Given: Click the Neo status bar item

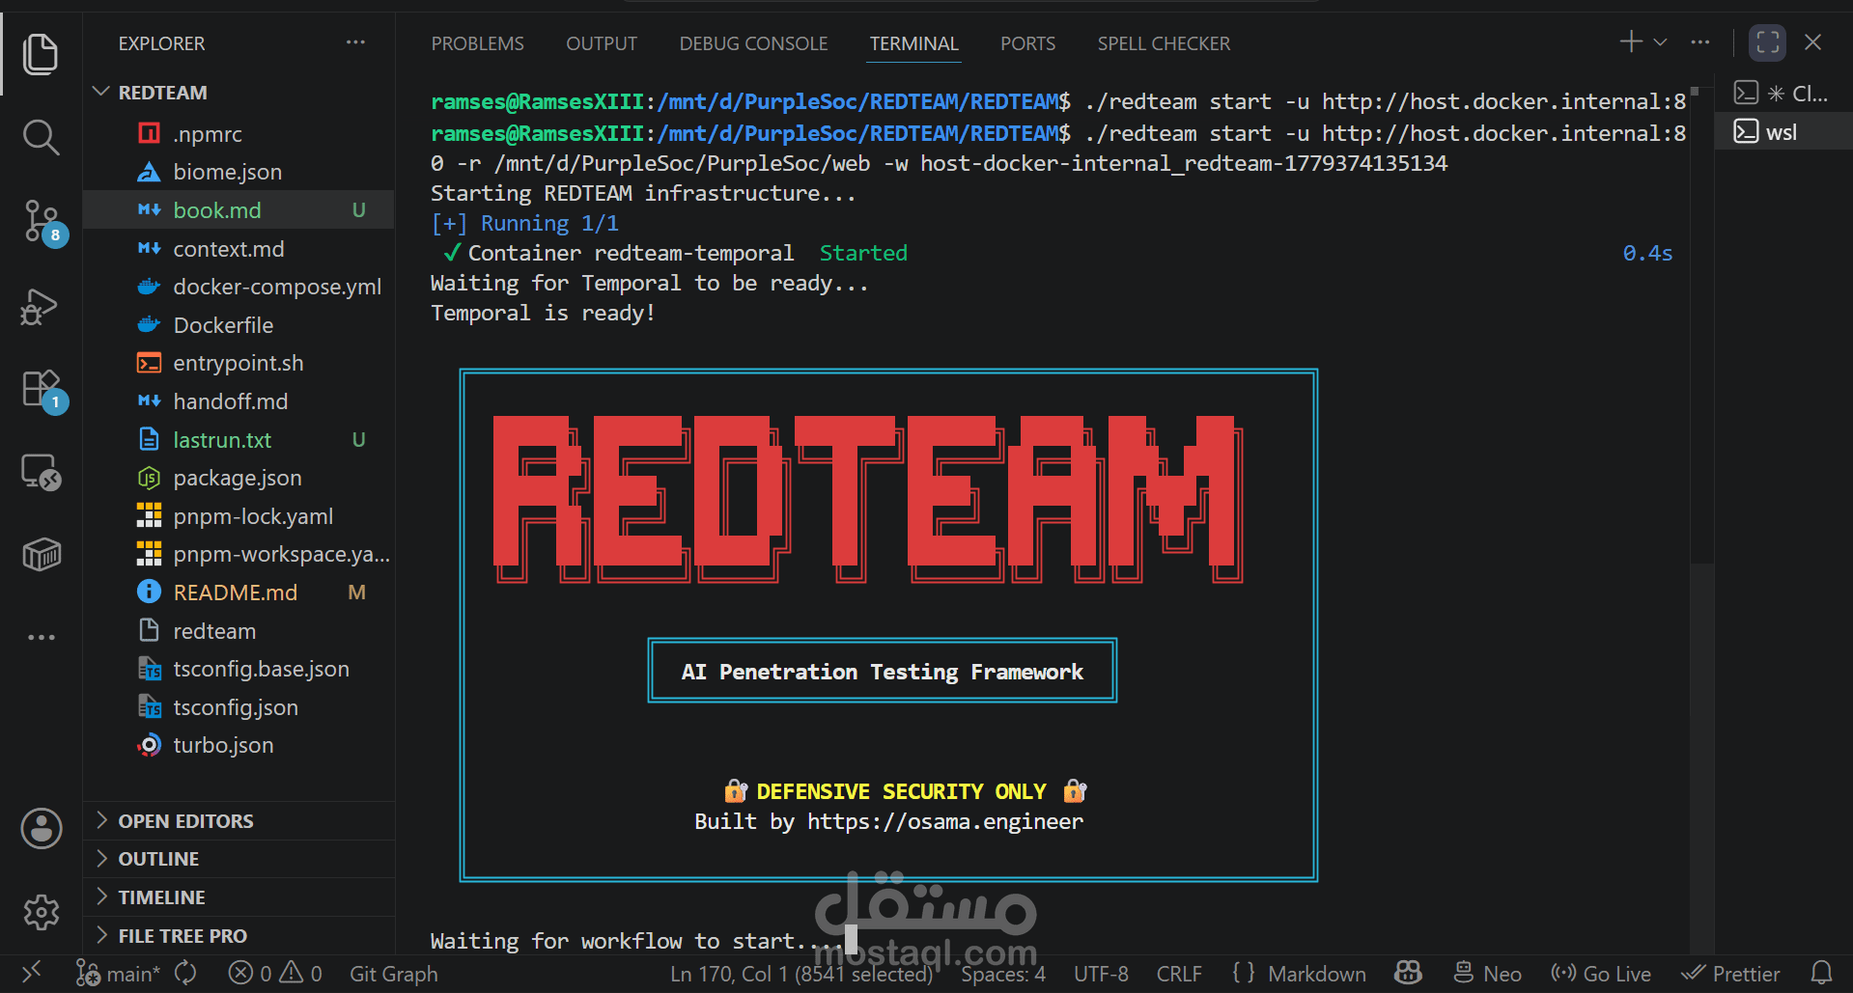Looking at the screenshot, I should [1488, 974].
